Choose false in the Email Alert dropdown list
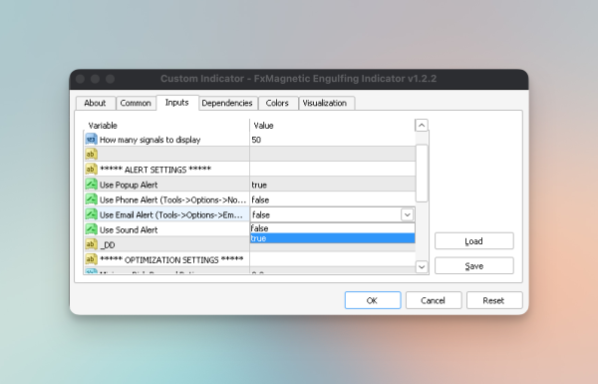The width and height of the screenshot is (598, 384). [x=333, y=228]
